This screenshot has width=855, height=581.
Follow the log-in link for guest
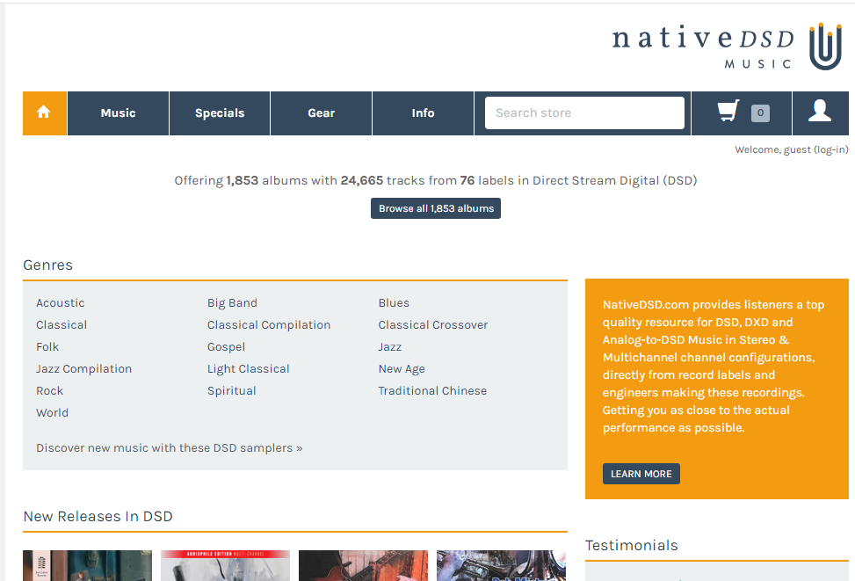pyautogui.click(x=830, y=149)
